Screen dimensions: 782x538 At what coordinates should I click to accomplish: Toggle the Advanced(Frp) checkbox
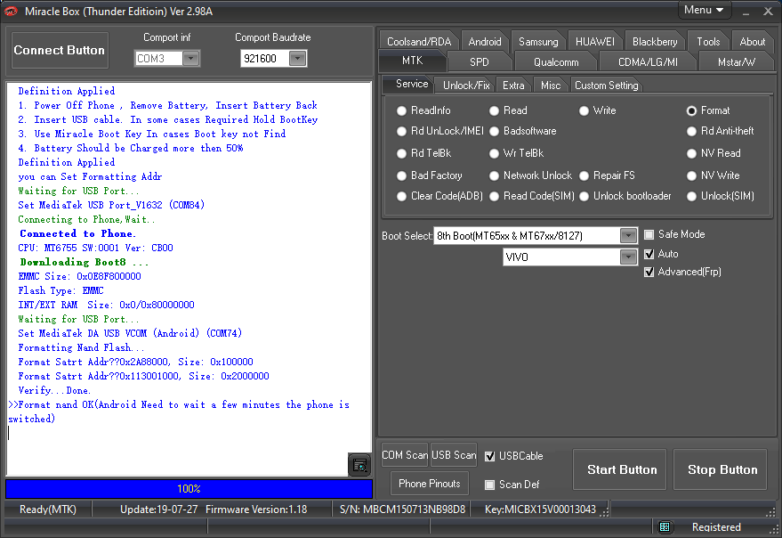649,273
